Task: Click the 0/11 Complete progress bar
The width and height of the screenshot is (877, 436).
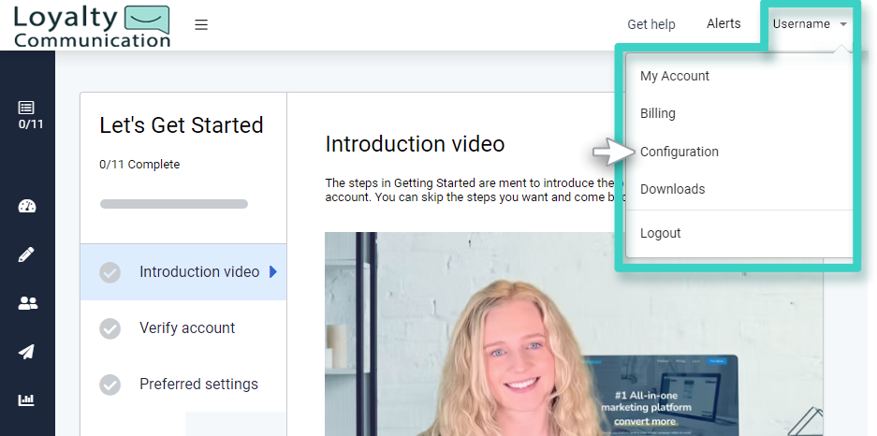Action: pyautogui.click(x=174, y=204)
